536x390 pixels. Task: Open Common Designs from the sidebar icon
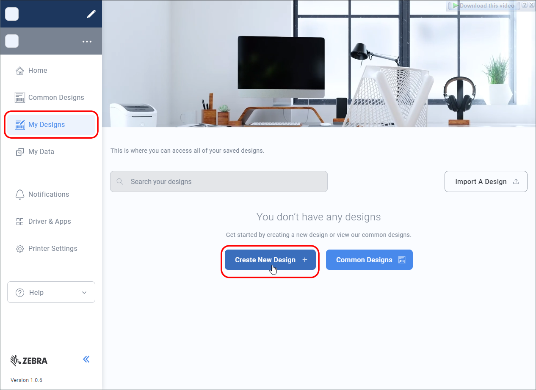[x=19, y=97]
